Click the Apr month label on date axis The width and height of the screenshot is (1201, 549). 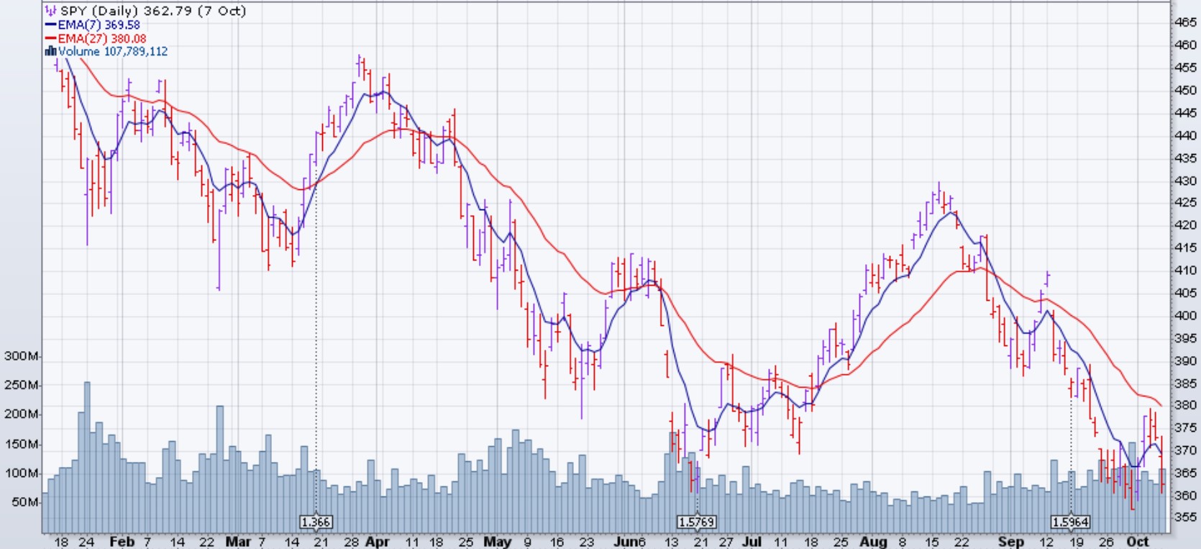[377, 542]
